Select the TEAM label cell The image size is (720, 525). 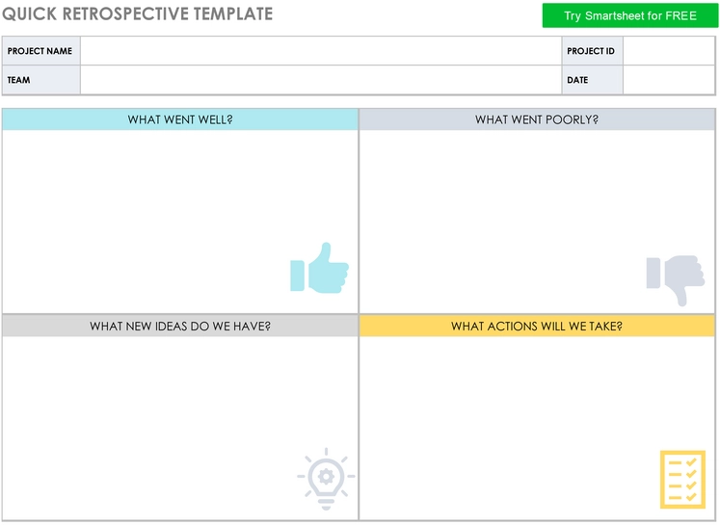pyautogui.click(x=41, y=80)
